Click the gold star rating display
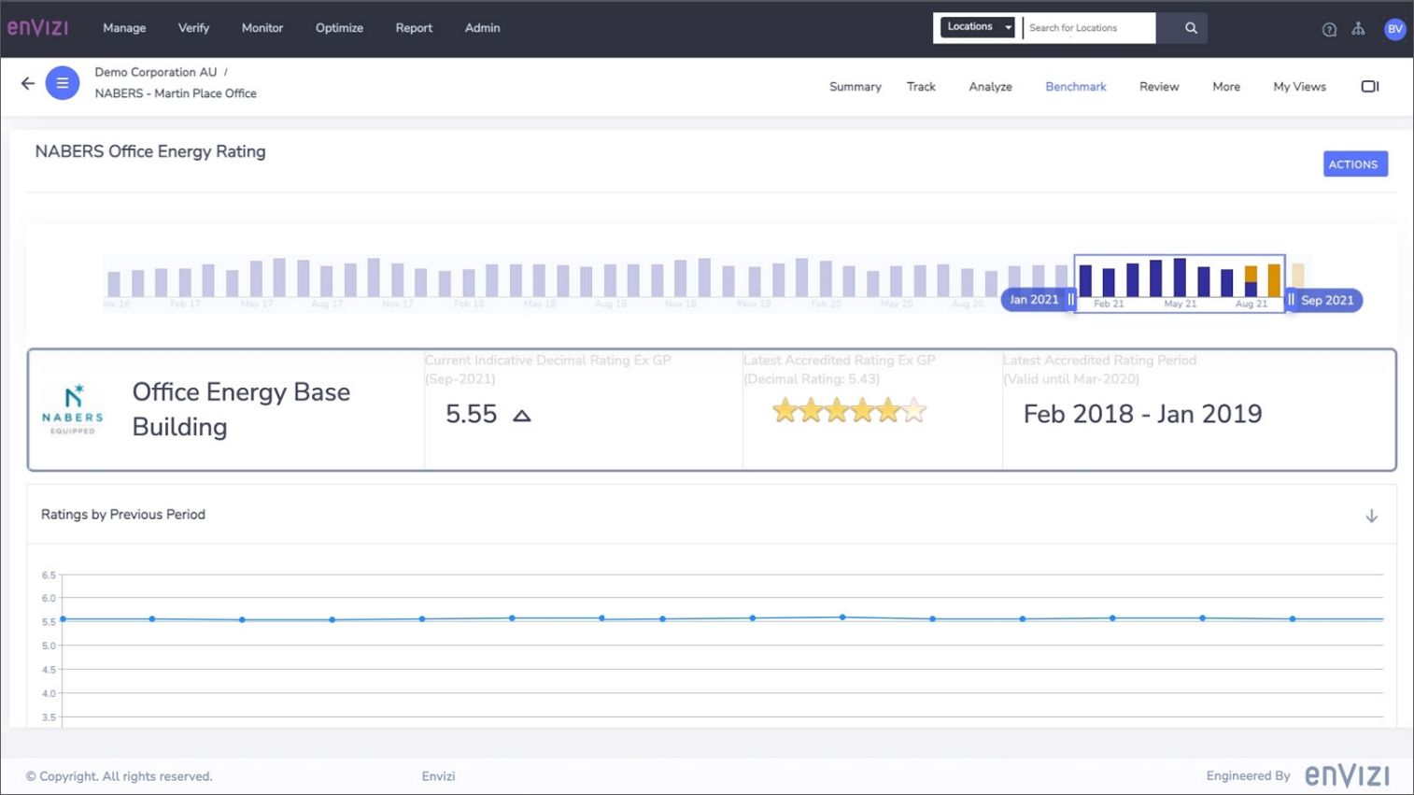 [849, 410]
